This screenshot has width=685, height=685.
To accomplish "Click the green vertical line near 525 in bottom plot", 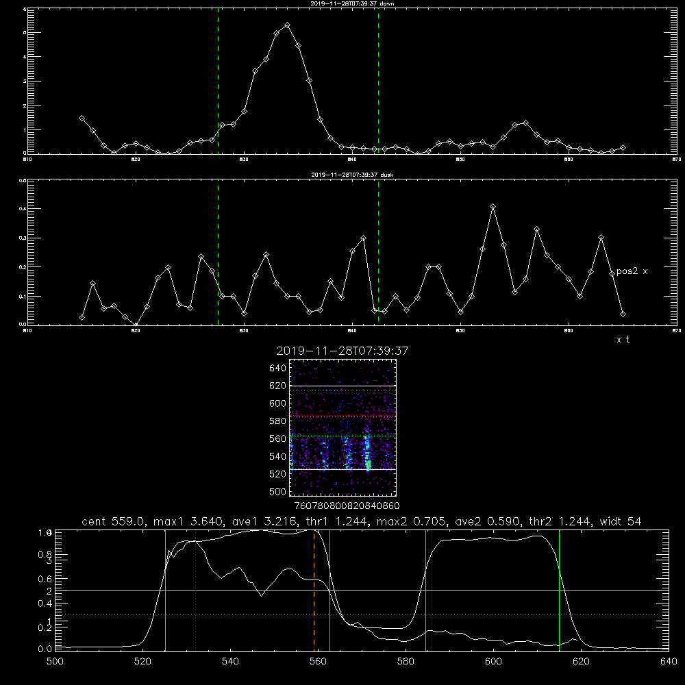I will pos(166,590).
